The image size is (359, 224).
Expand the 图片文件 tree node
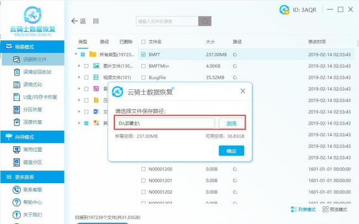(x=79, y=66)
